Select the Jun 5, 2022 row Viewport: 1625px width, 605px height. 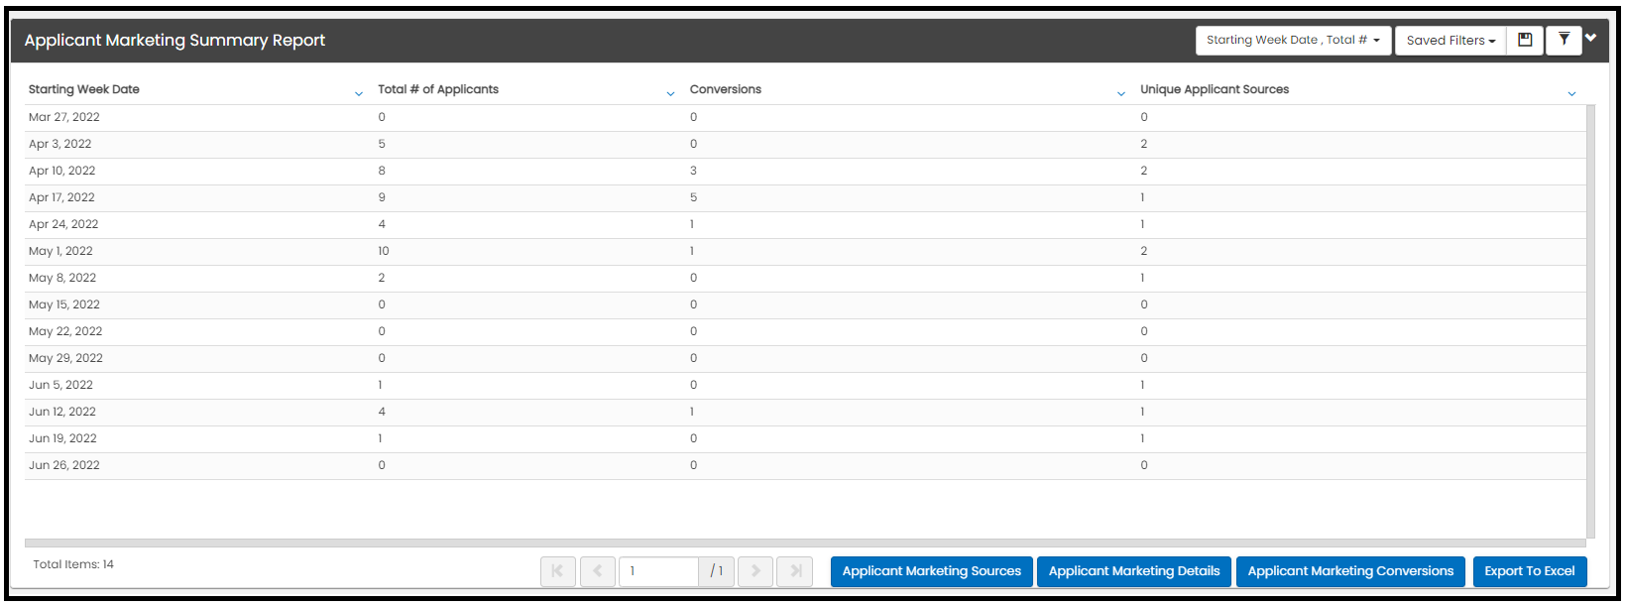pyautogui.click(x=804, y=385)
